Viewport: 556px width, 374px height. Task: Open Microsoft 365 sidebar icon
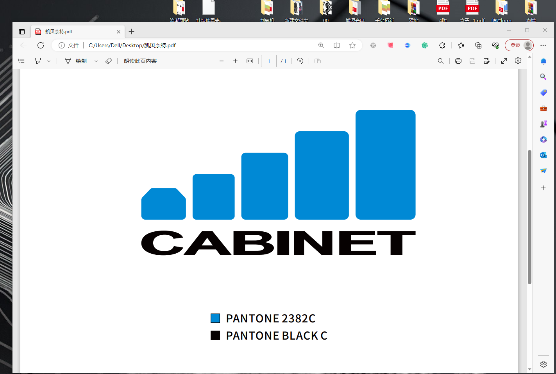[543, 140]
